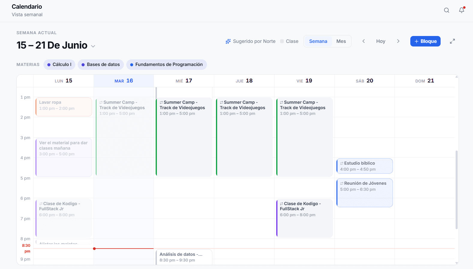The image size is (473, 269).
Task: Click the Sugerido por Norte sparkle icon
Action: tap(228, 41)
